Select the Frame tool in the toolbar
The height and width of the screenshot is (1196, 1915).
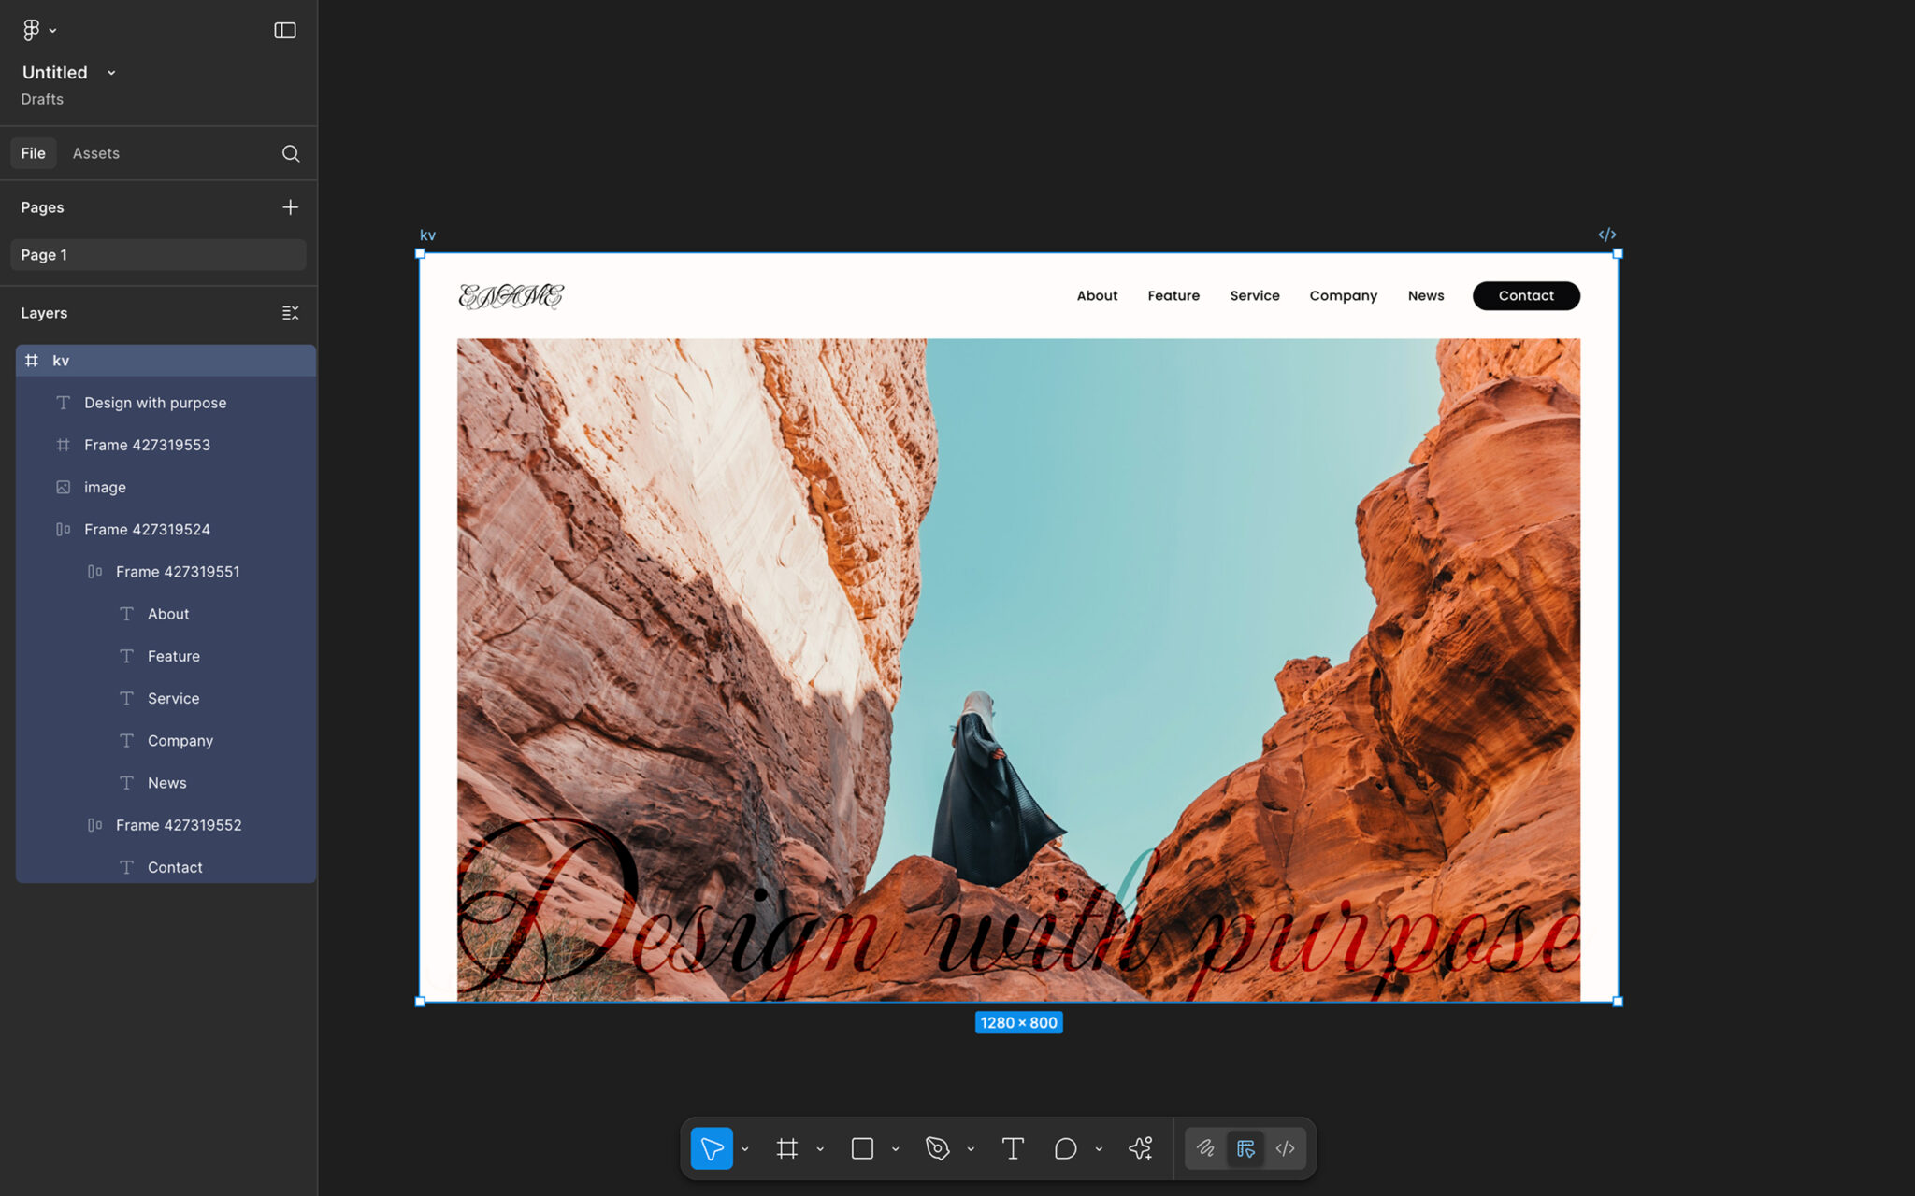pyautogui.click(x=787, y=1148)
